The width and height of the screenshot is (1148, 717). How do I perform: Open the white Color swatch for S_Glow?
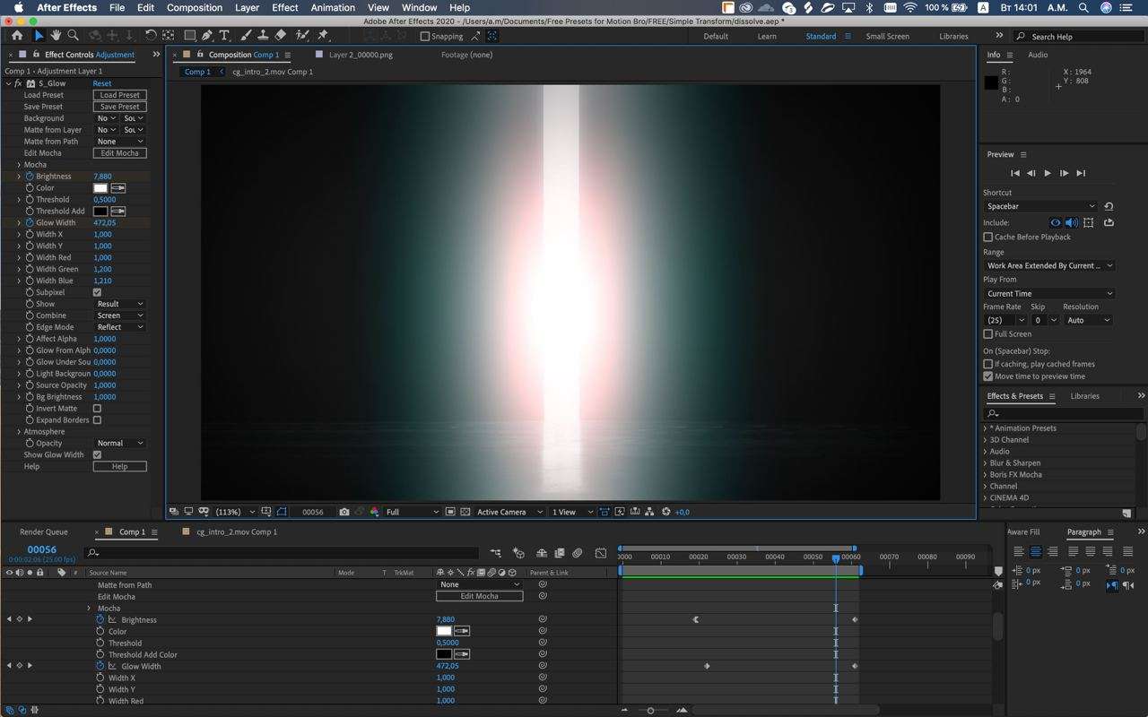pos(100,188)
